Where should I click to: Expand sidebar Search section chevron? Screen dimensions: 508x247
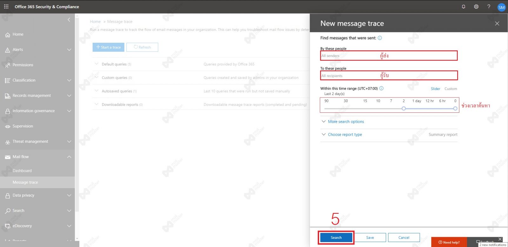pos(69,211)
